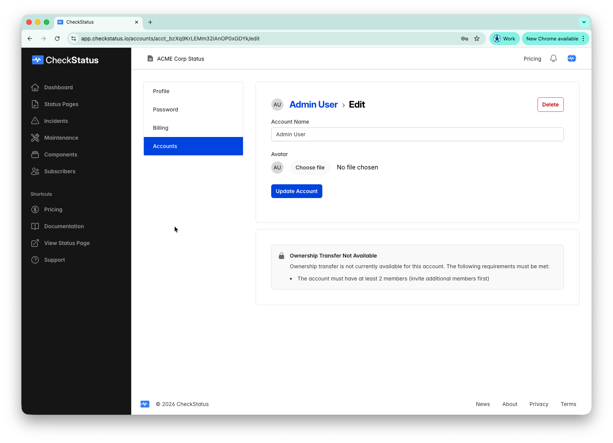Expand the Chrome tab search dropdown arrow
Viewport: 613px width, 443px height.
tap(584, 22)
